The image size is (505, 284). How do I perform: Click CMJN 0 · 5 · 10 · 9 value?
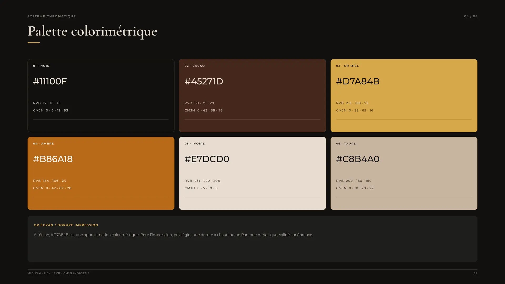pos(201,188)
